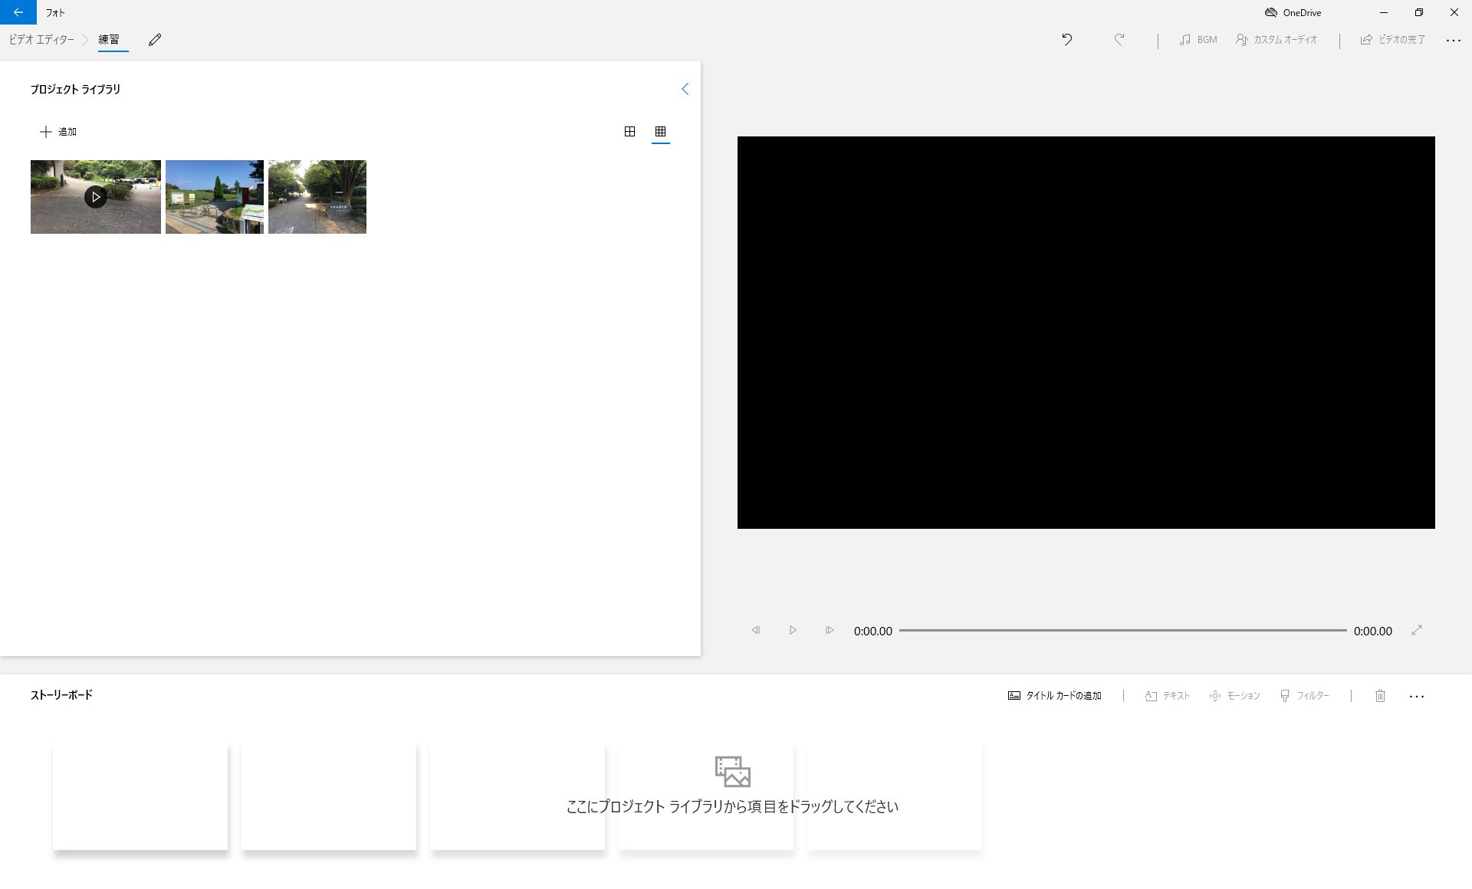Screen dimensions: 1472x889
Task: Select the blue-sky park photo thumbnail
Action: click(x=215, y=197)
